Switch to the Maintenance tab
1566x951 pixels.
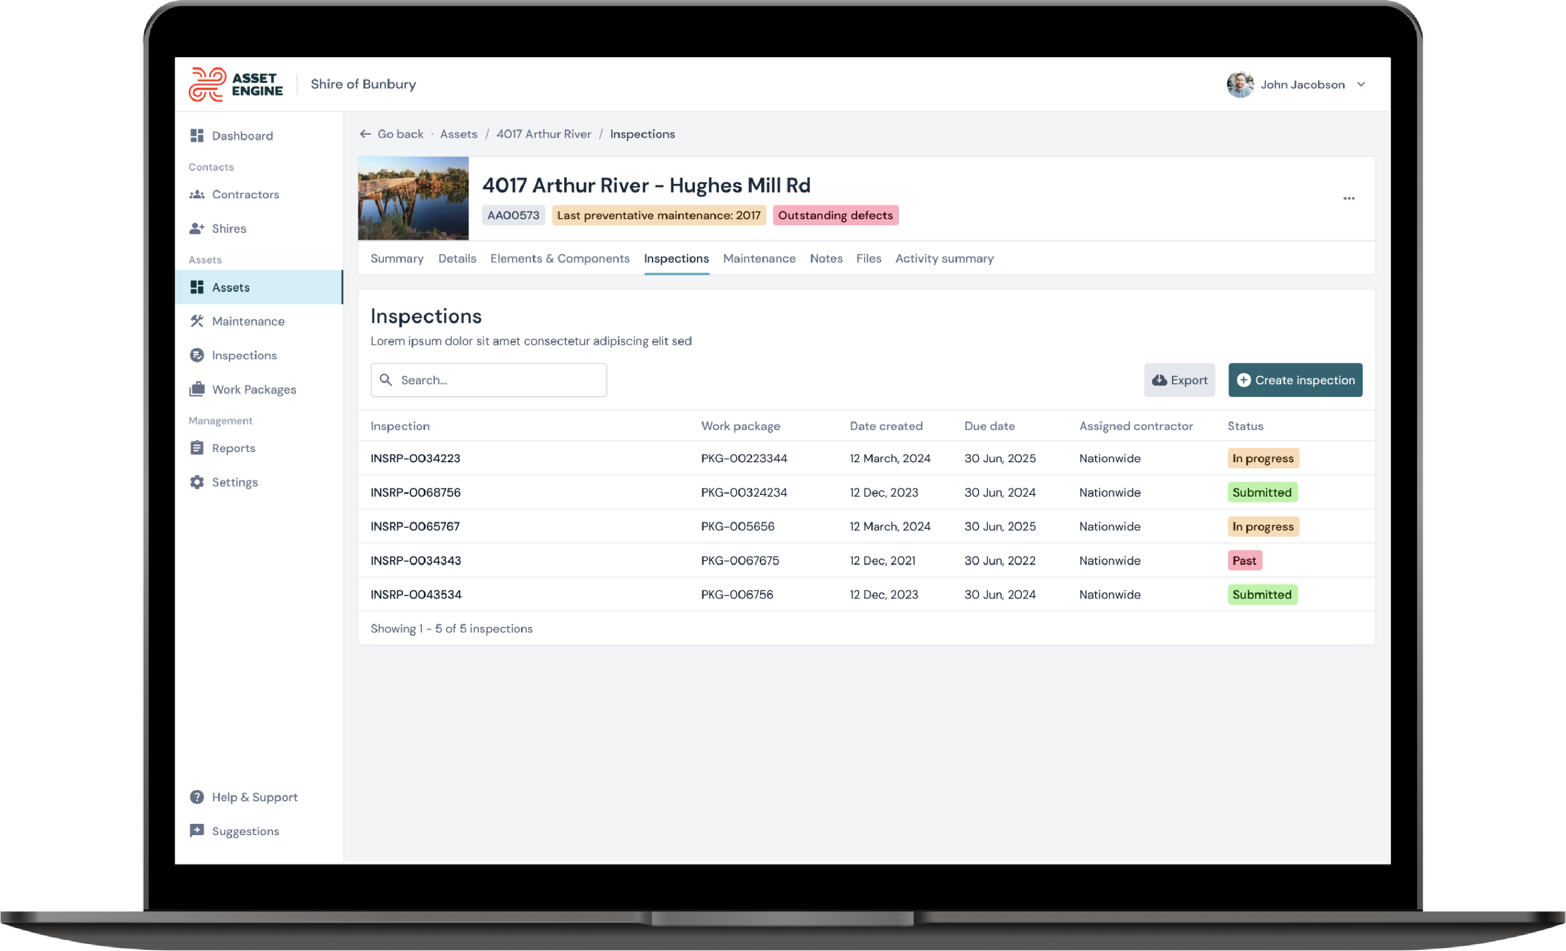click(x=759, y=259)
